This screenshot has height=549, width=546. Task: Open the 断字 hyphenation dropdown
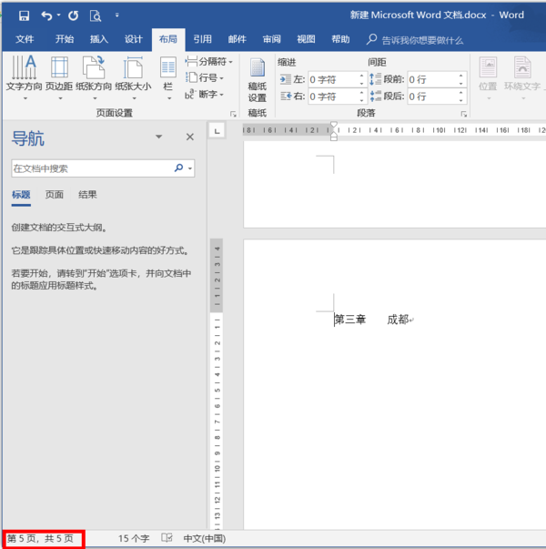(x=205, y=94)
